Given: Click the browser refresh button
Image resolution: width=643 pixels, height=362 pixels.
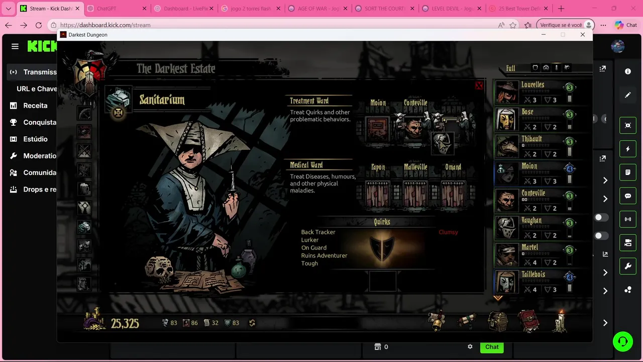Looking at the screenshot, I should click(x=39, y=25).
